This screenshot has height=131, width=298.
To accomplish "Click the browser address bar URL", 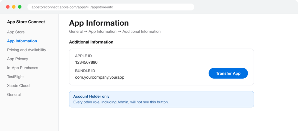I will 111,7.
